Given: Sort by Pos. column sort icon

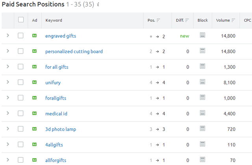Looking at the screenshot, I should tap(158, 20).
